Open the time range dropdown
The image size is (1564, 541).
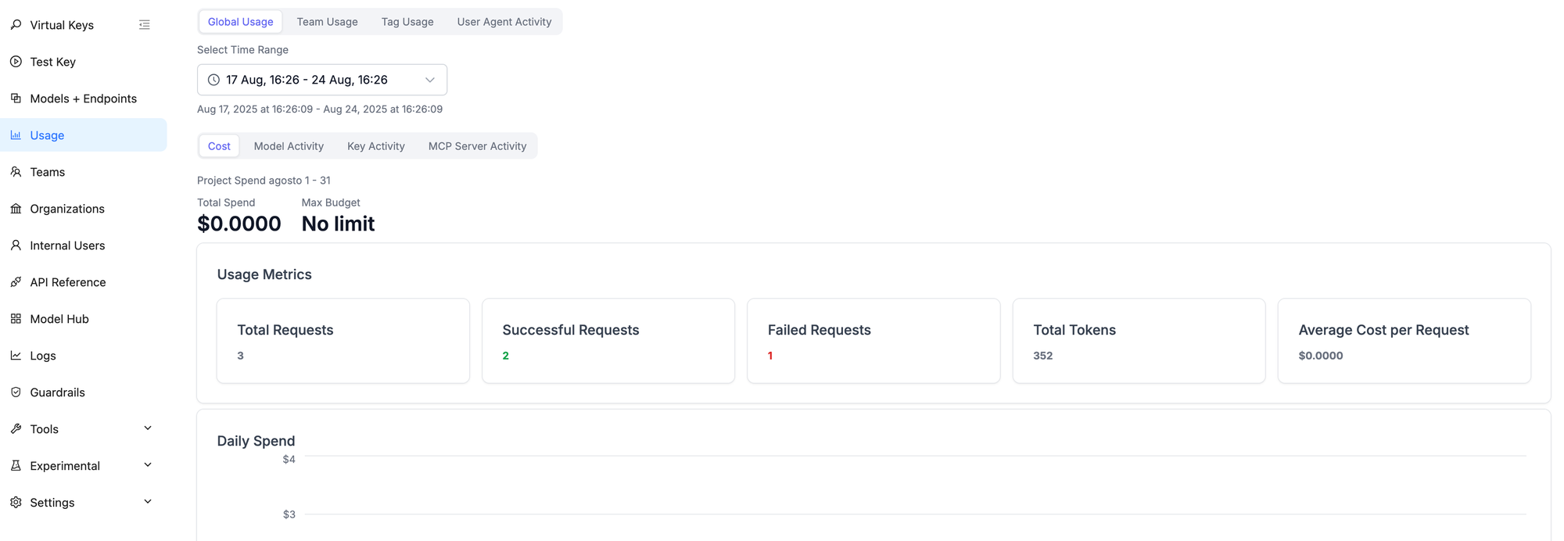coord(321,80)
